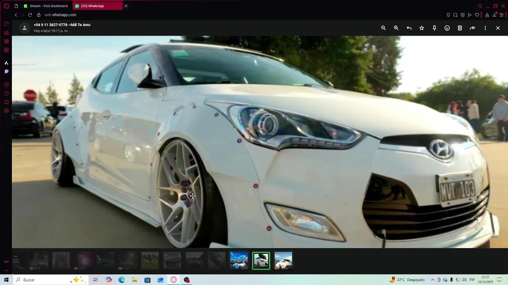Viewport: 508px width, 285px height.
Task: Open the sidebar history clock icon
Action: (x=6, y=93)
